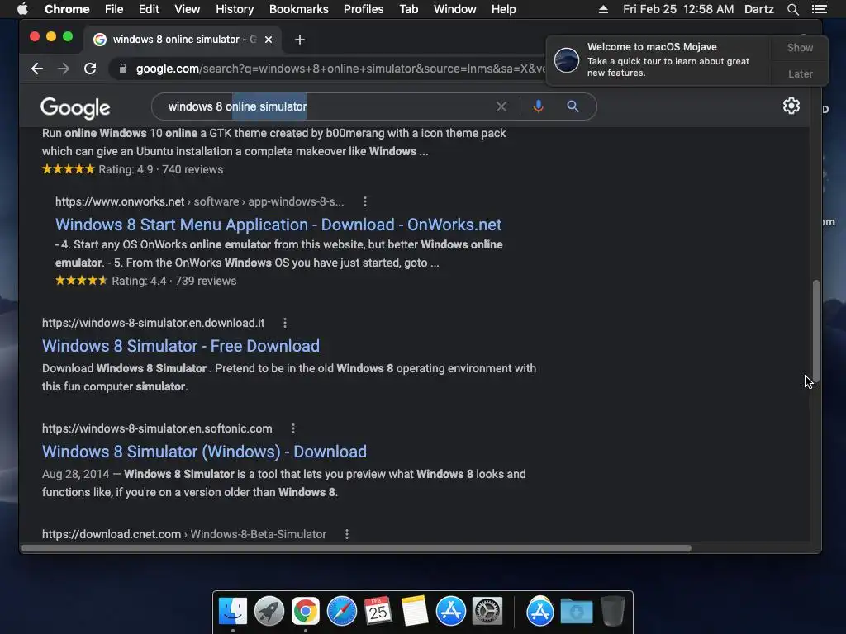Open Launchpad from the Dock
Screen dimensions: 846x634
click(269, 612)
